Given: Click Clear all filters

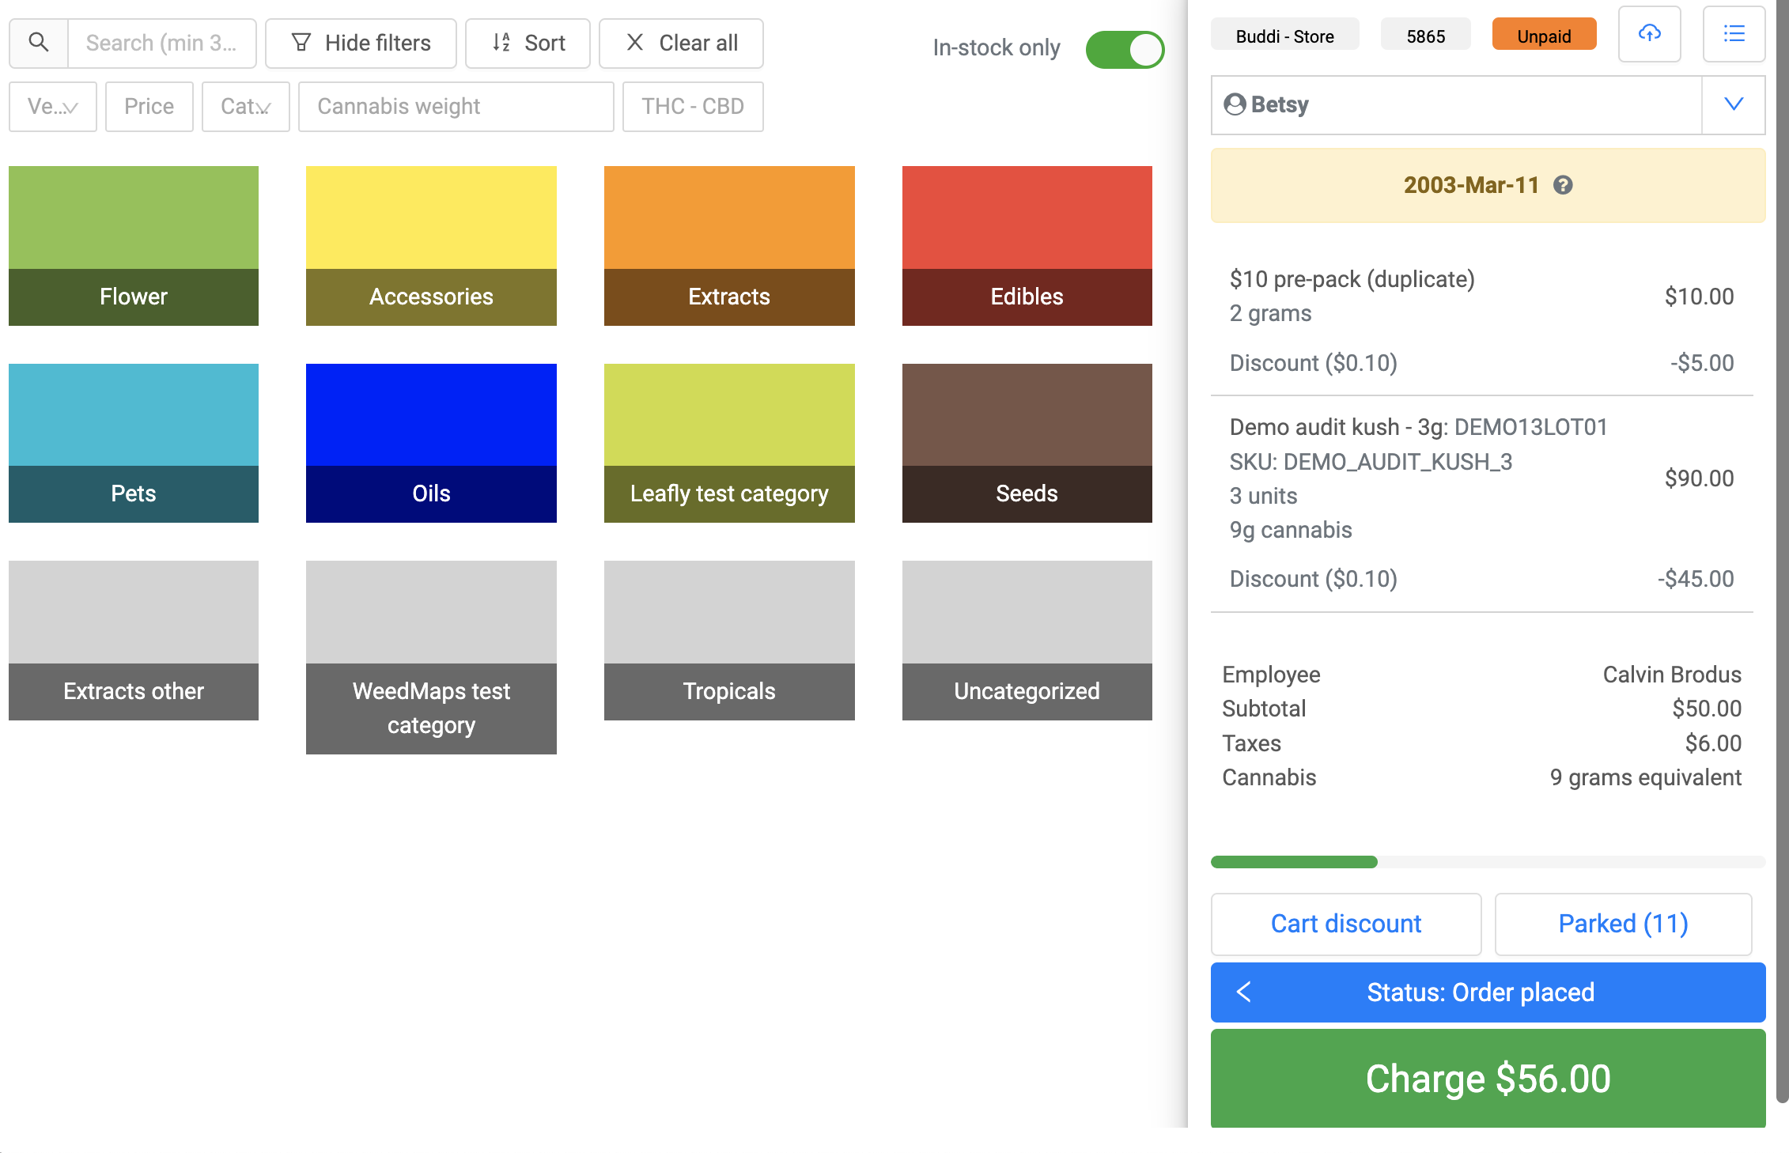Looking at the screenshot, I should pyautogui.click(x=681, y=43).
